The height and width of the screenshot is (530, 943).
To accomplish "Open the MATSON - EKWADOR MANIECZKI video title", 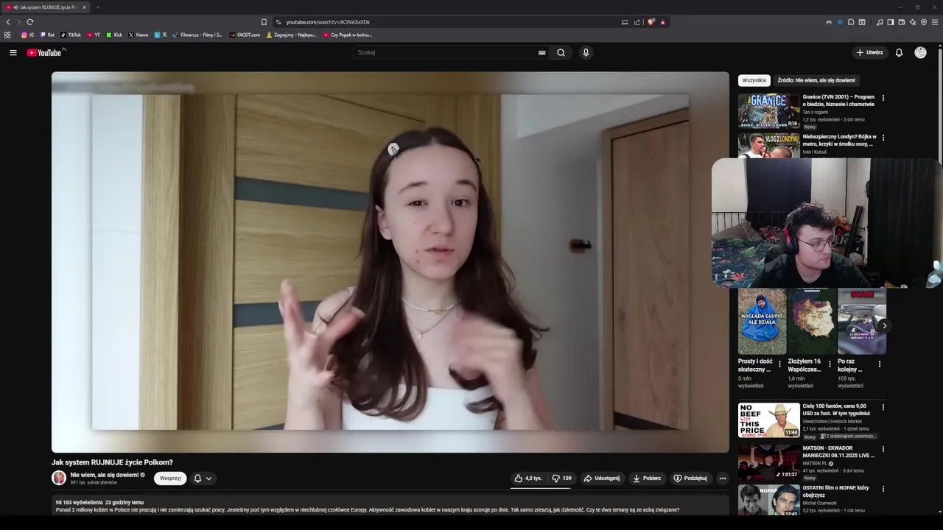I will [x=838, y=451].
